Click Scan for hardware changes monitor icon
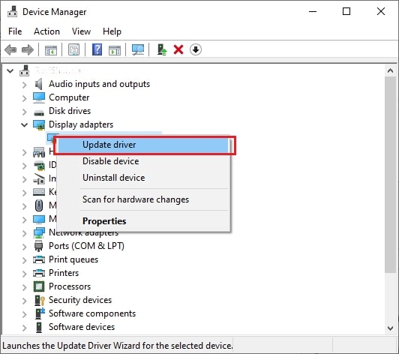This screenshot has width=399, height=354. coord(138,49)
